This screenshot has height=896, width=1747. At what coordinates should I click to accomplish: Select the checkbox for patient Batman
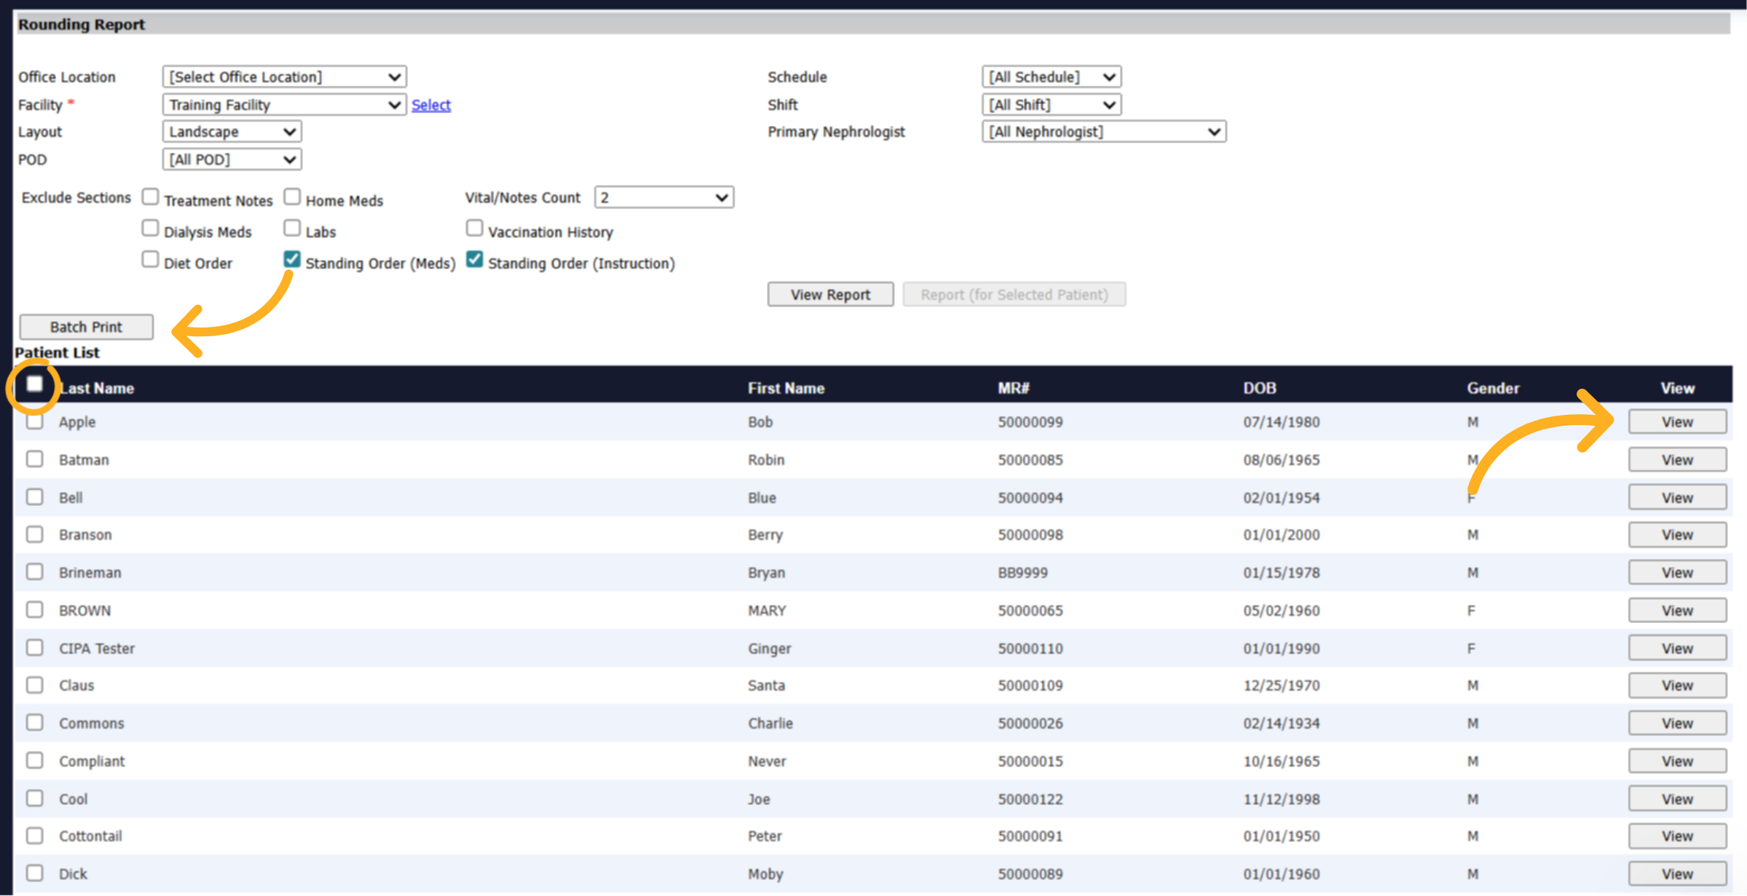[x=34, y=459]
